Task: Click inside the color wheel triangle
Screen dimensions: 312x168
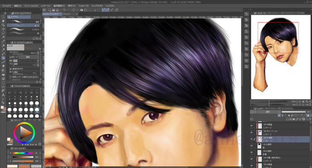Action: (26, 132)
